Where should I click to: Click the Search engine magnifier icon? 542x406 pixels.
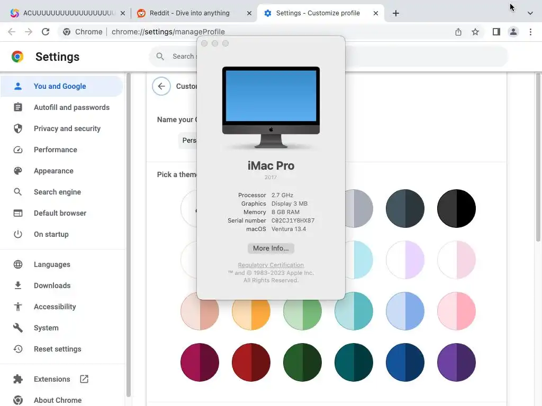(x=18, y=192)
